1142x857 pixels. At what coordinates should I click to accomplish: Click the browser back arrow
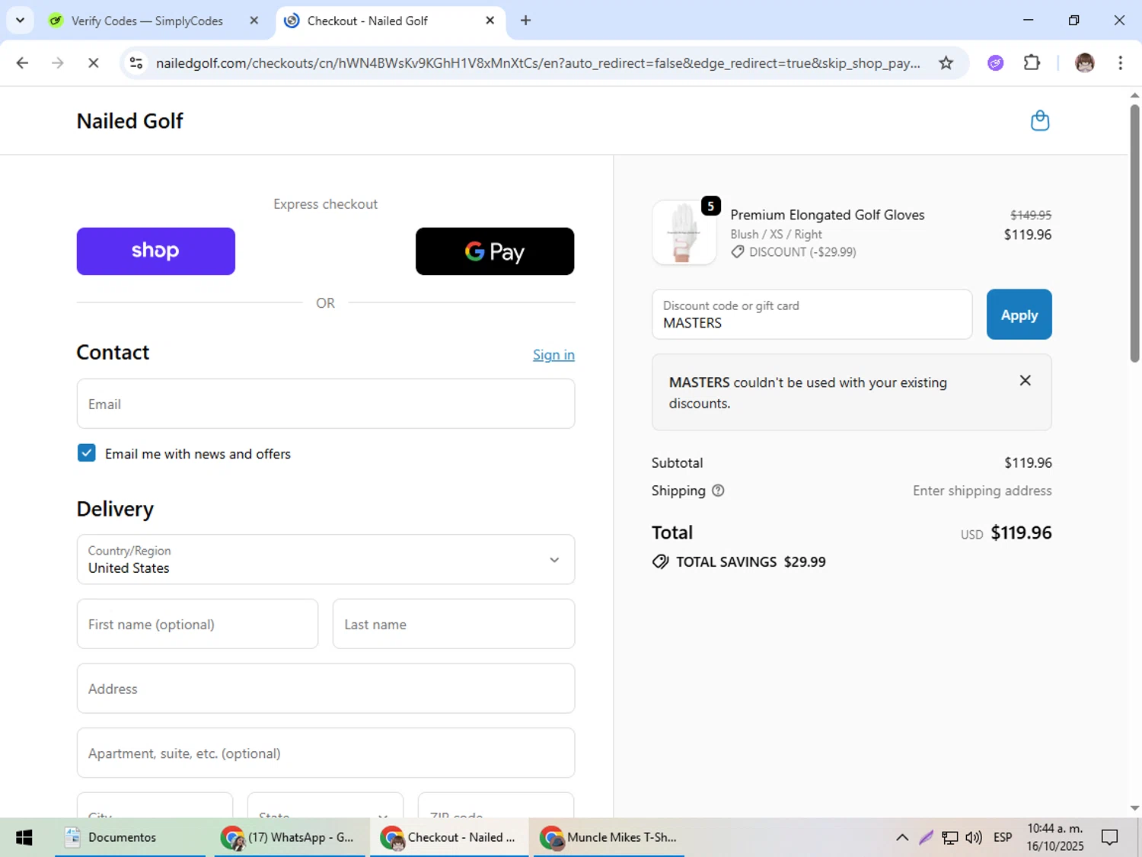(x=22, y=63)
